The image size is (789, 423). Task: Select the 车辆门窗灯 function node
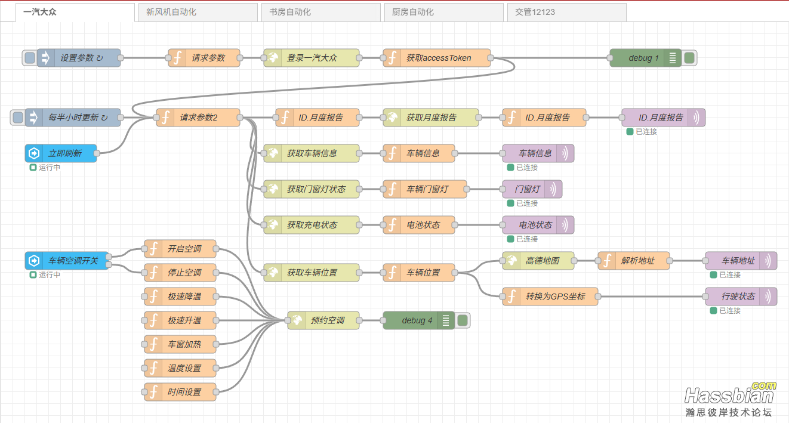click(x=425, y=189)
